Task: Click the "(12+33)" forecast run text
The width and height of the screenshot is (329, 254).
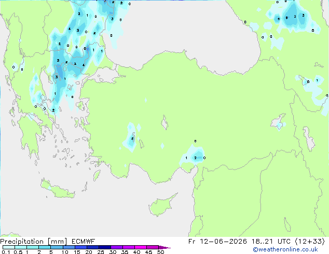Action: (310, 242)
